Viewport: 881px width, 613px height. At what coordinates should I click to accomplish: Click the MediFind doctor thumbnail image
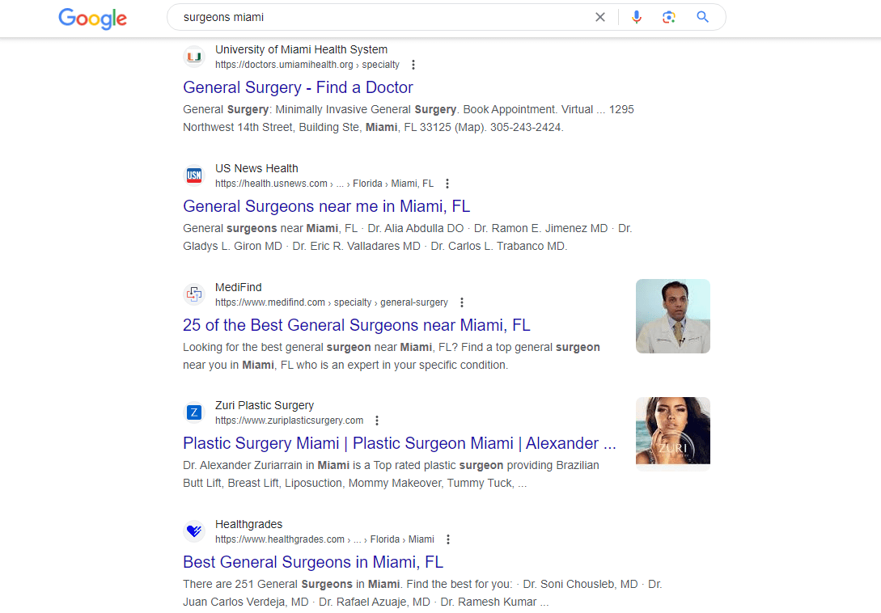tap(672, 316)
